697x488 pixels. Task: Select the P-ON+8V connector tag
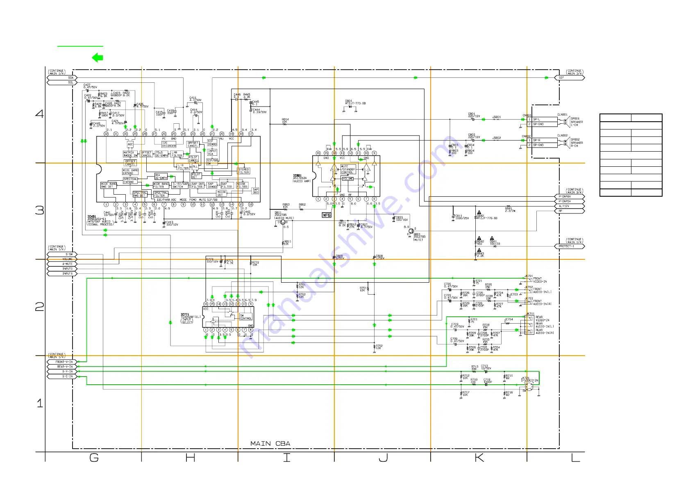570,197
